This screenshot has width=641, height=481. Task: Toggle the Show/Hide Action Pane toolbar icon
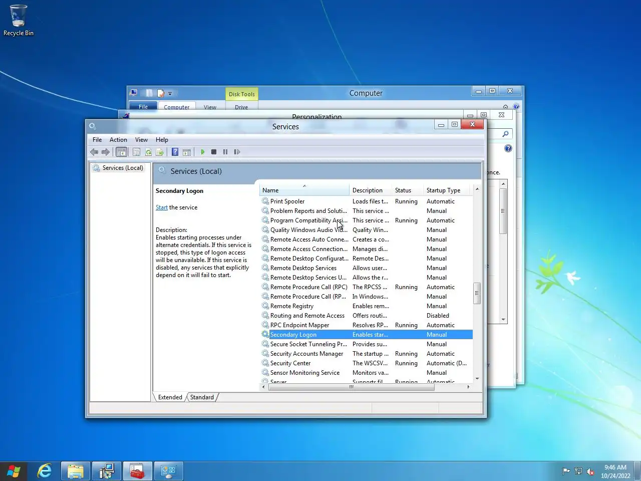pyautogui.click(x=187, y=152)
